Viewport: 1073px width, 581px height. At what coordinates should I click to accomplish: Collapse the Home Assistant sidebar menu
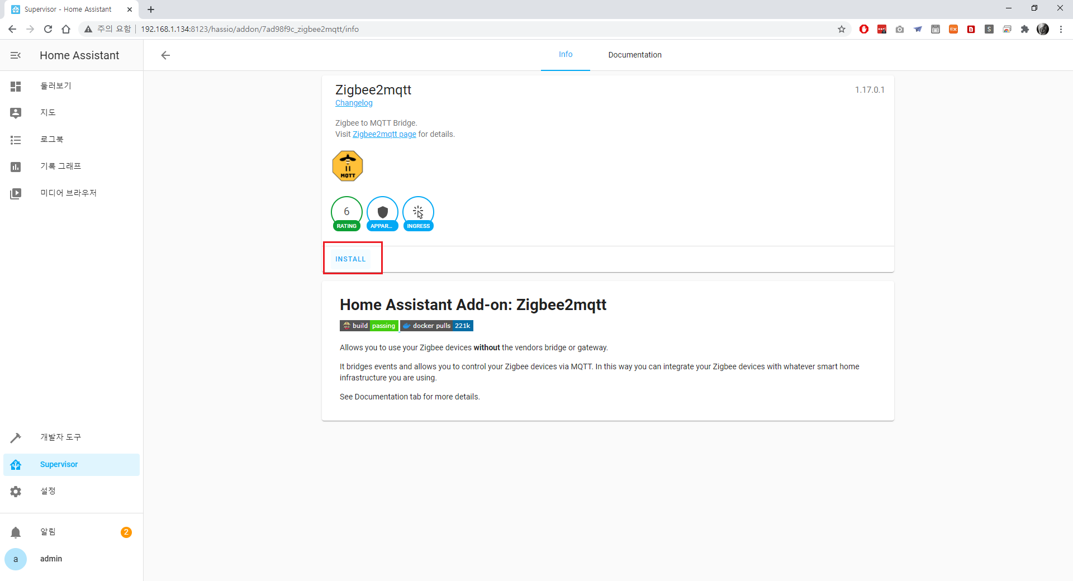16,55
